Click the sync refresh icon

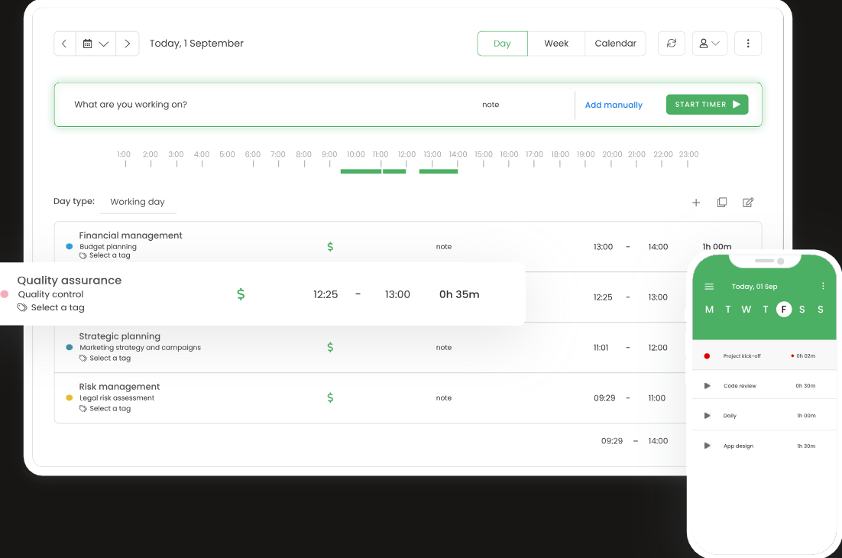tap(672, 44)
